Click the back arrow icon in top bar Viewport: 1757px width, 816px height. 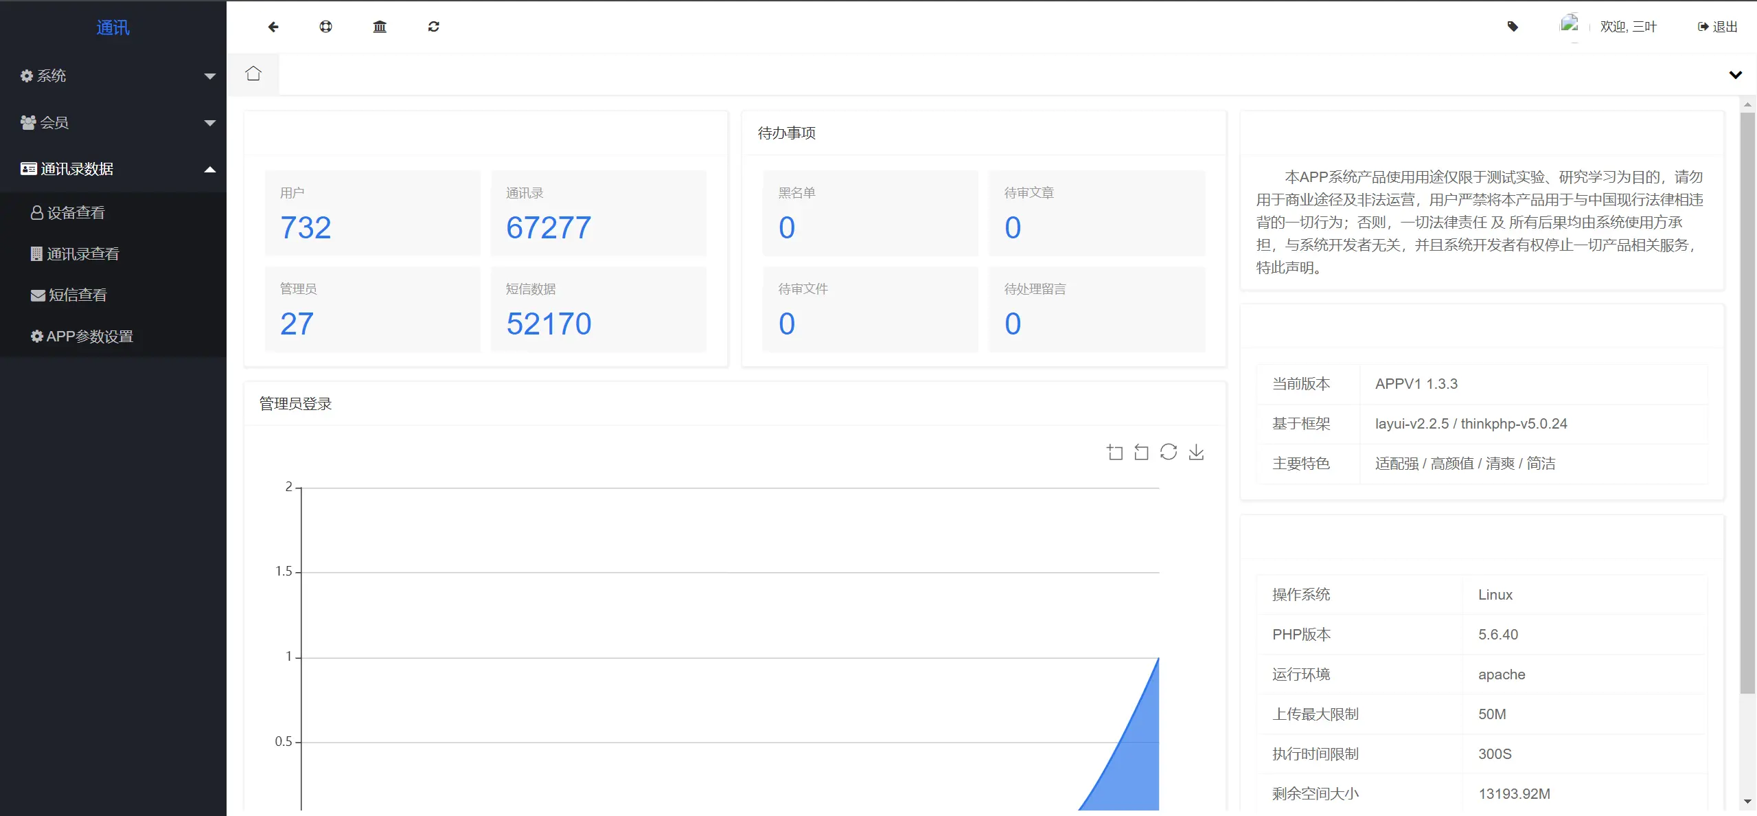(x=273, y=27)
